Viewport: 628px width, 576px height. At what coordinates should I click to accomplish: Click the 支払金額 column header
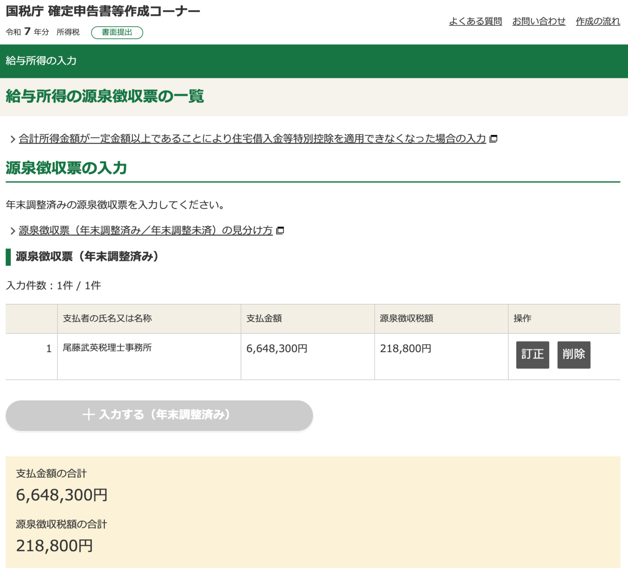click(264, 318)
